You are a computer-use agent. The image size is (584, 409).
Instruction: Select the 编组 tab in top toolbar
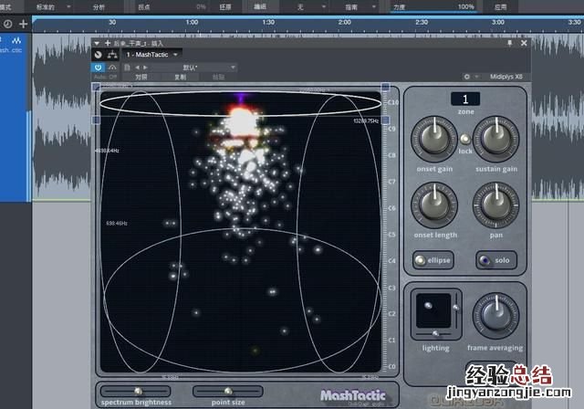click(259, 6)
